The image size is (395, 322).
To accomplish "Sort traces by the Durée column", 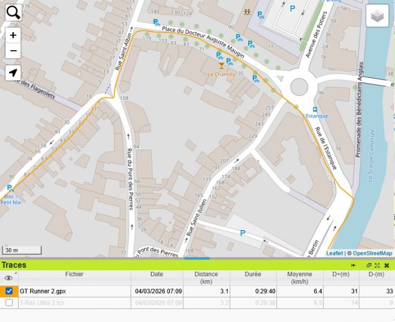I will [252, 275].
